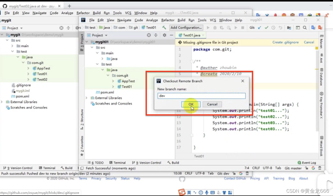Open Analyze menu in mygit window
This screenshot has width=333, height=196.
click(67, 13)
